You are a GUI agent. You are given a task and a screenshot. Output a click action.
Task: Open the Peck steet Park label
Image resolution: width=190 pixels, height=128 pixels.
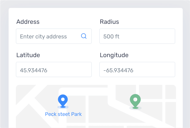click(63, 114)
